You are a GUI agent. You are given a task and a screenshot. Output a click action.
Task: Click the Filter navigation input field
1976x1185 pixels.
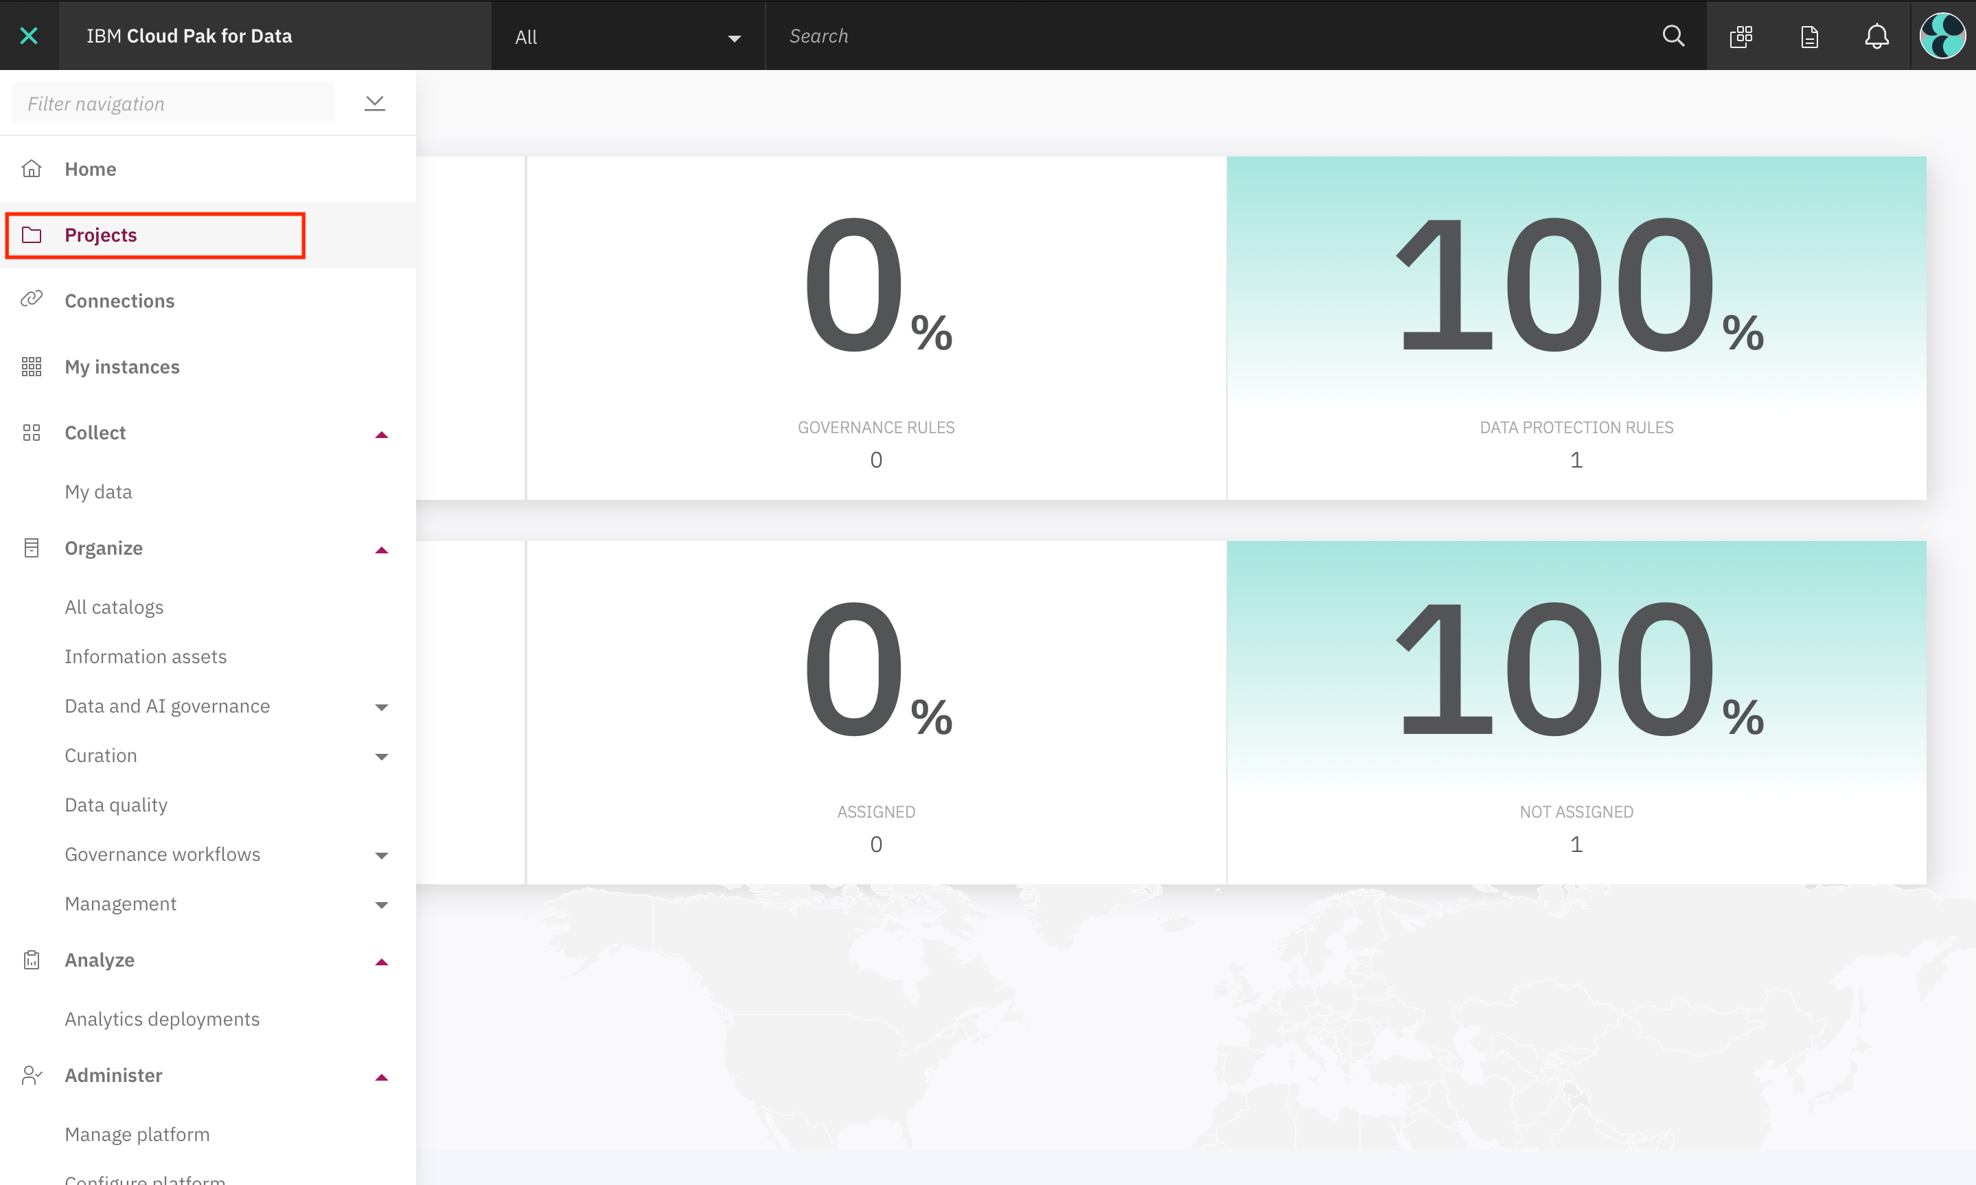click(x=172, y=103)
